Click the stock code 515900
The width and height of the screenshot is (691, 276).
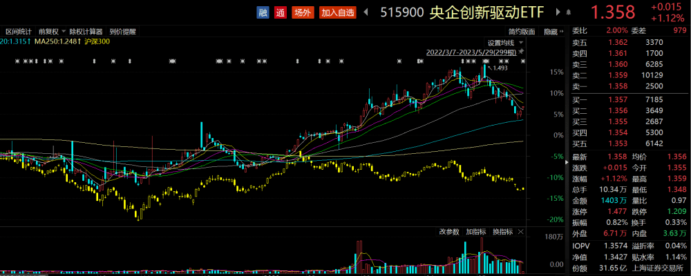tap(402, 13)
